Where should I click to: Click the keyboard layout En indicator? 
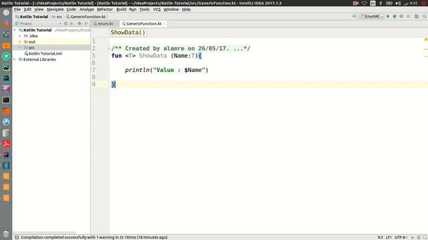click(373, 3)
